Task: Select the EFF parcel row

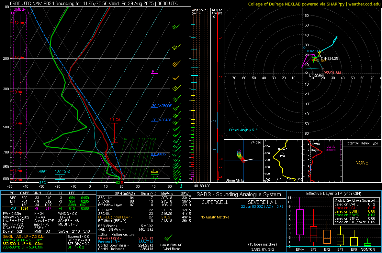Action: pyautogui.click(x=49, y=201)
